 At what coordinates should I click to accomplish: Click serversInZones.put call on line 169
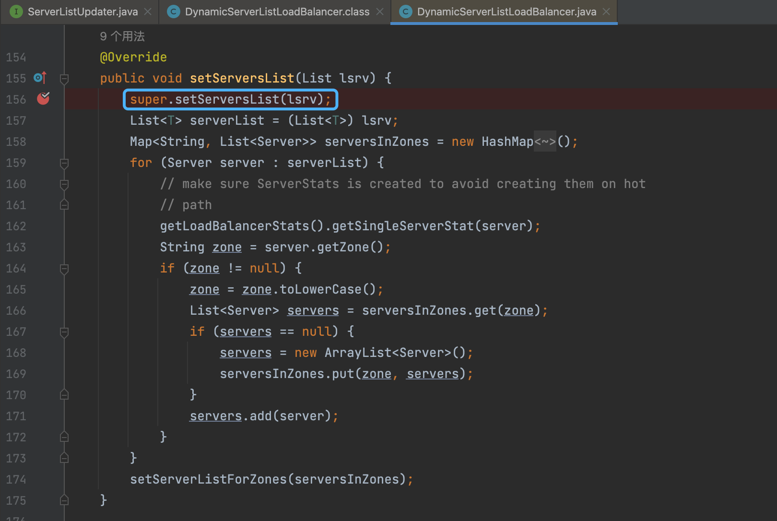287,374
